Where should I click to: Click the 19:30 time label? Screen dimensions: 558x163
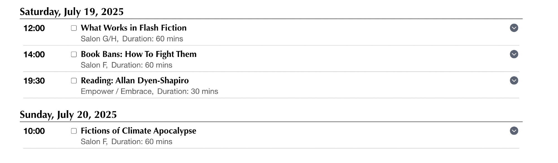pos(34,81)
